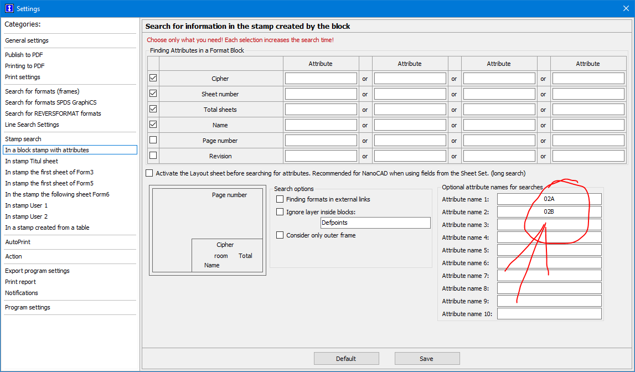
Task: Click the Page number label in stamp preview
Action: point(229,195)
